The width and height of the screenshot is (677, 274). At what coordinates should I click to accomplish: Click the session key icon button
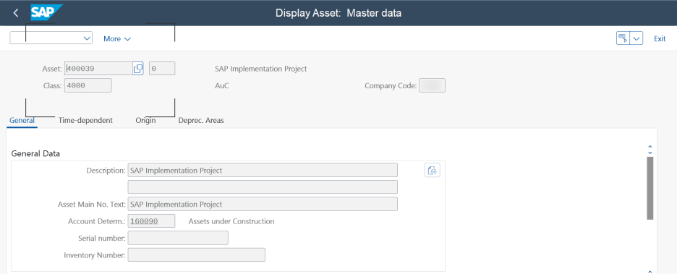click(623, 38)
